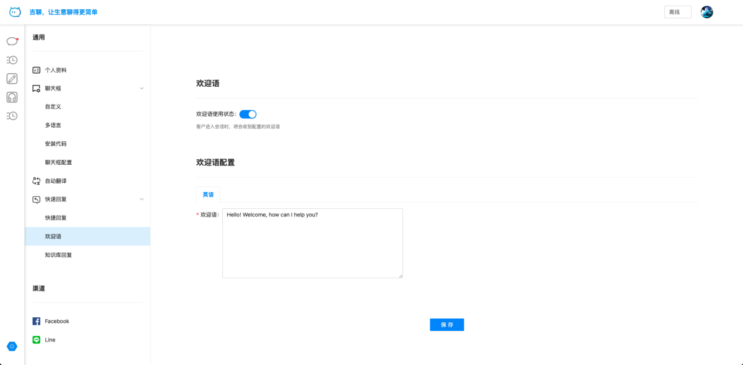The image size is (743, 365).
Task: Open the 离线 status dropdown
Action: [677, 12]
